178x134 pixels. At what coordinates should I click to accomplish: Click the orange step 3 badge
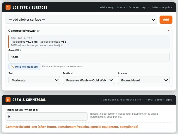(8, 100)
